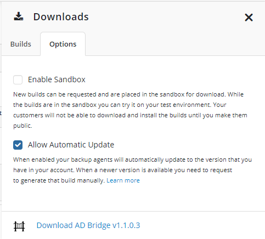Click the AD Bridge bridge icon
The image size is (265, 239).
[19, 226]
